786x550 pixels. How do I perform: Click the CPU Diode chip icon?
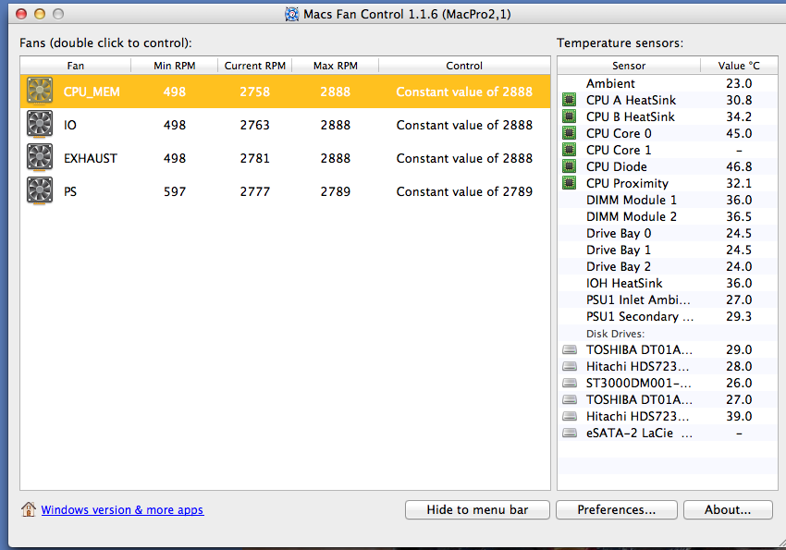569,165
